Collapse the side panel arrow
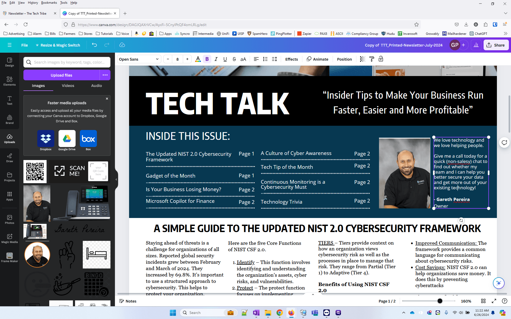The image size is (511, 319). (x=116, y=179)
